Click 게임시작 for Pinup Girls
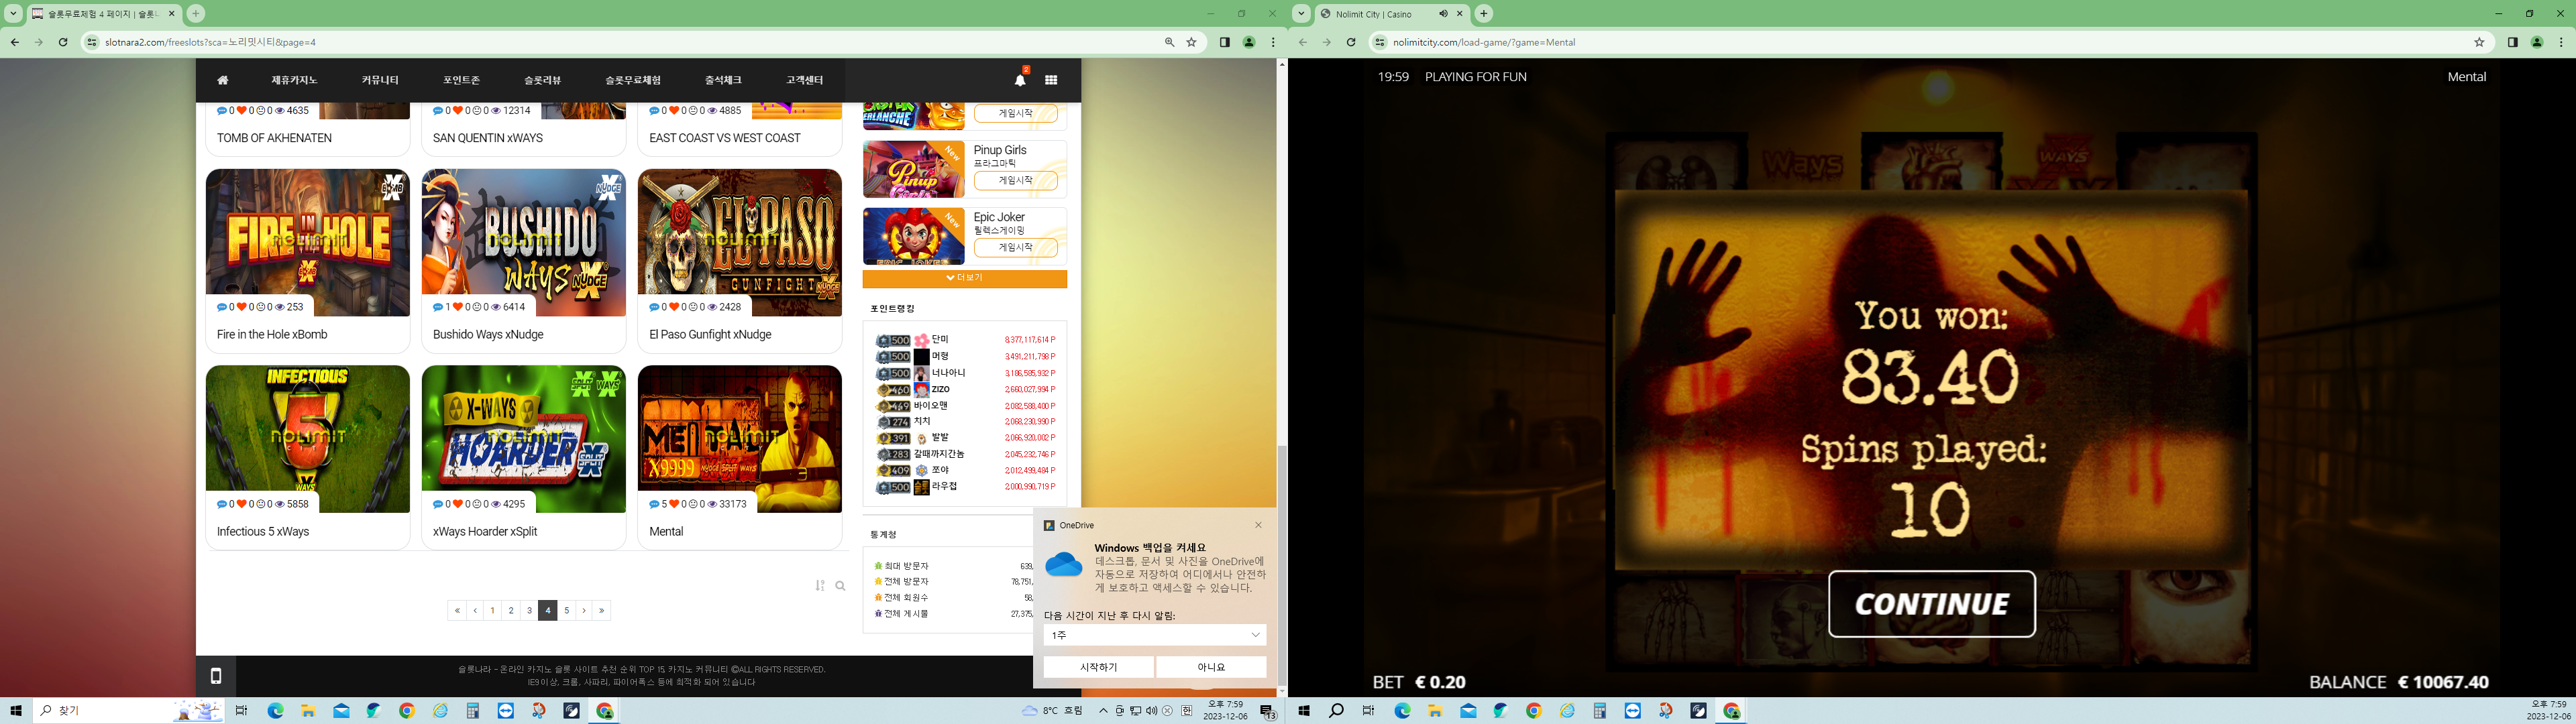This screenshot has width=2576, height=724. click(x=1016, y=181)
